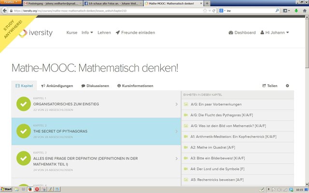Open unit A/G: Ein paar Vorbemerkungen
This screenshot has width=309, height=193.
(x=238, y=104)
